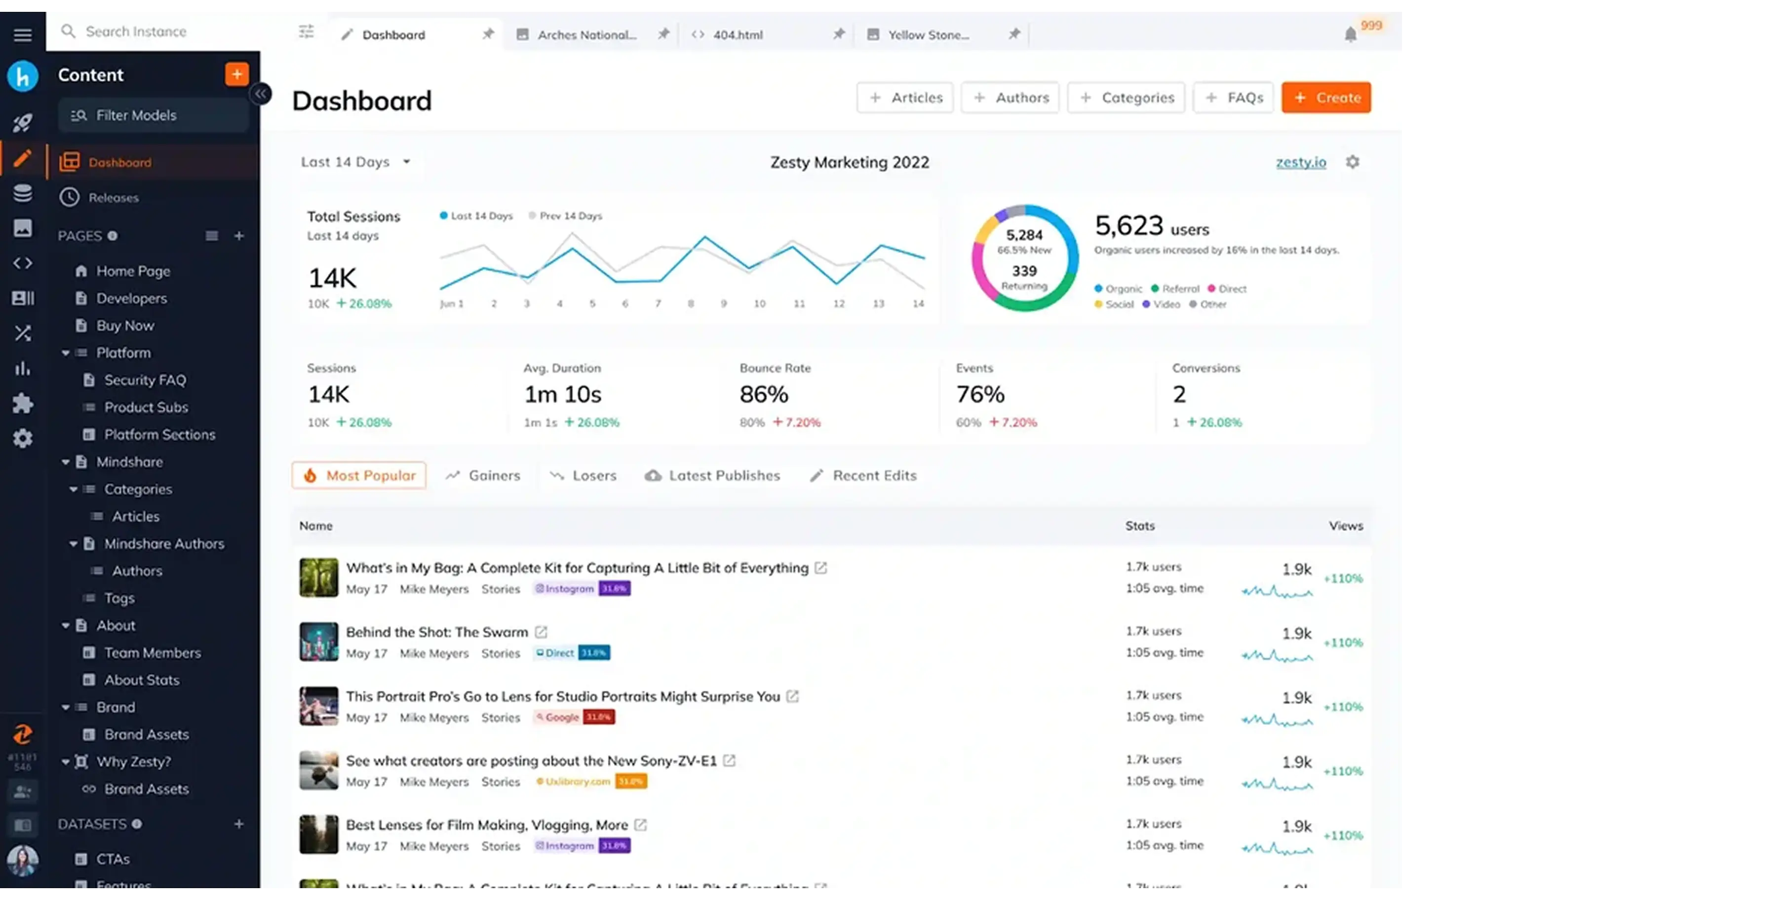This screenshot has width=1789, height=900.
Task: Click the notification bell icon
Action: coord(1349,35)
